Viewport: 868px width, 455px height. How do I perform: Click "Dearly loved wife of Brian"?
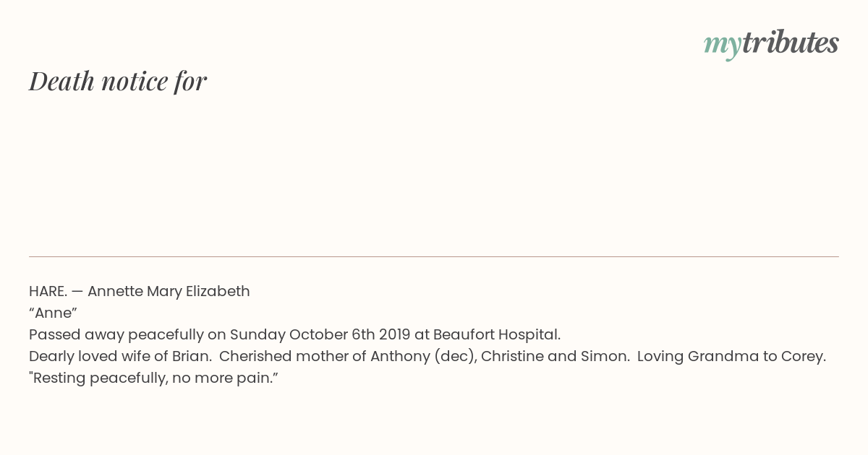tap(119, 357)
